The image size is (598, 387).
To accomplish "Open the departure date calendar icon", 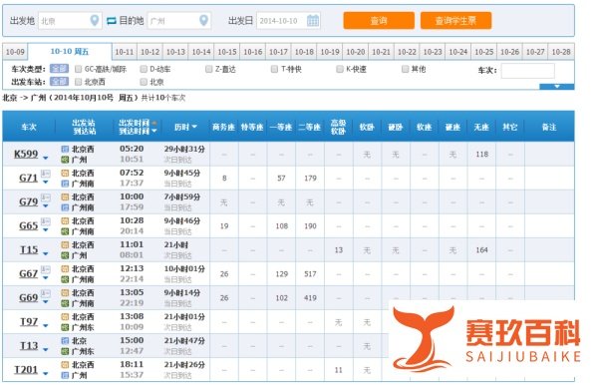I will pos(313,20).
